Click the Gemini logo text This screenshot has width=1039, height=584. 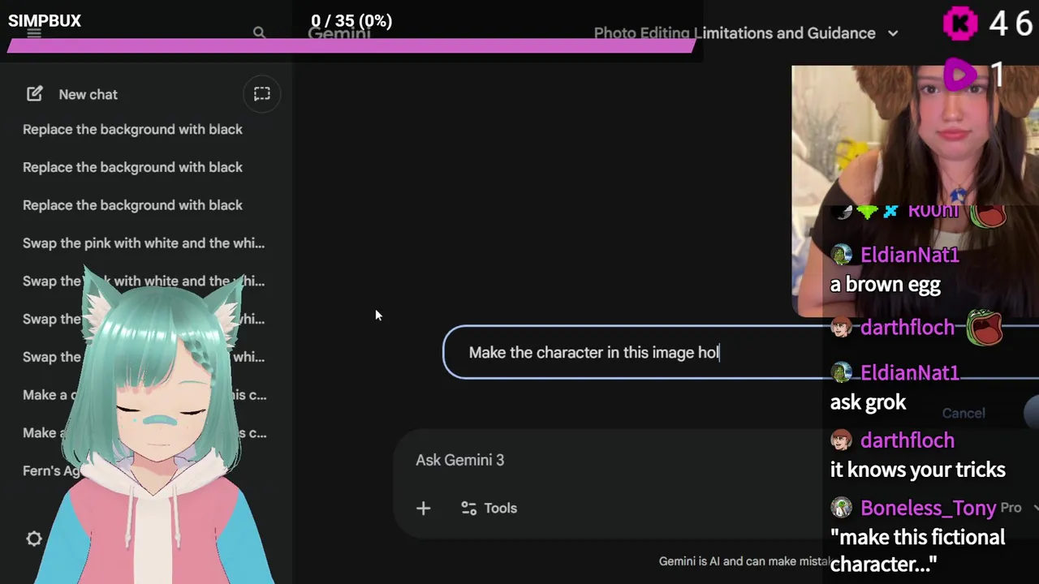(339, 33)
